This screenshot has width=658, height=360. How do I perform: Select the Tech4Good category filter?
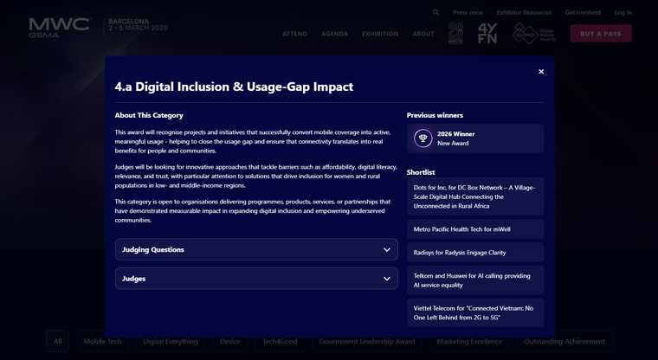point(280,342)
